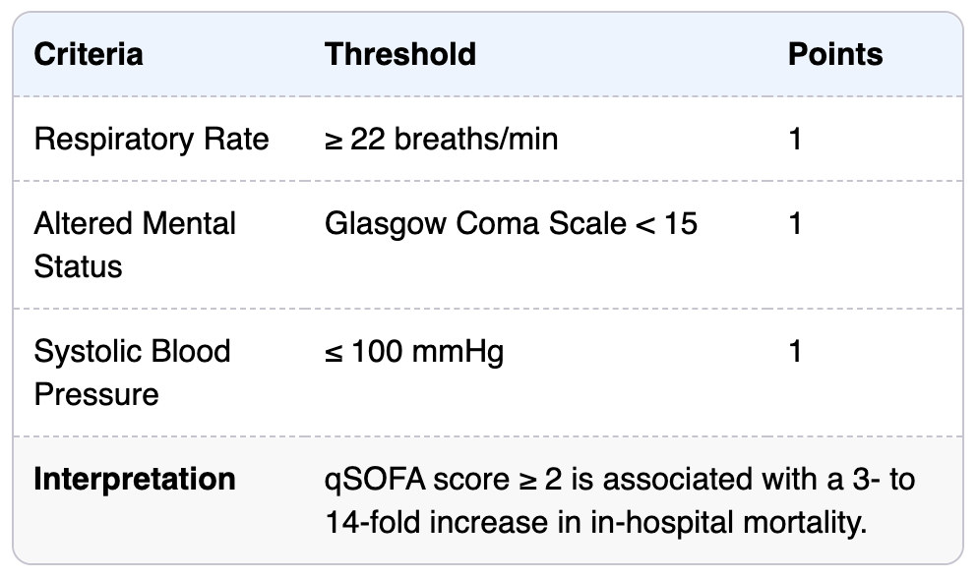978x578 pixels.
Task: Click the Altered Mental Status points value
Action: coord(795,223)
